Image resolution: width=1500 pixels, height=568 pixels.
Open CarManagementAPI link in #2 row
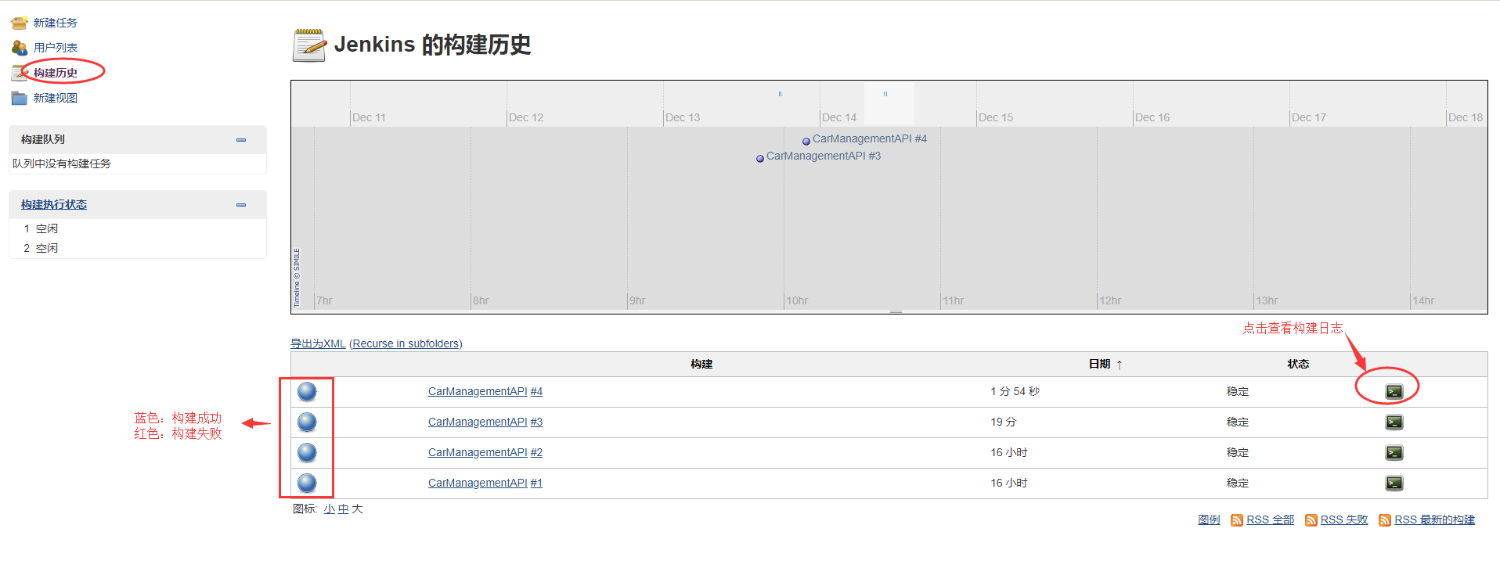[478, 452]
